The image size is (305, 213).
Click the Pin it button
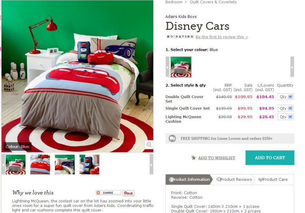[129, 193]
